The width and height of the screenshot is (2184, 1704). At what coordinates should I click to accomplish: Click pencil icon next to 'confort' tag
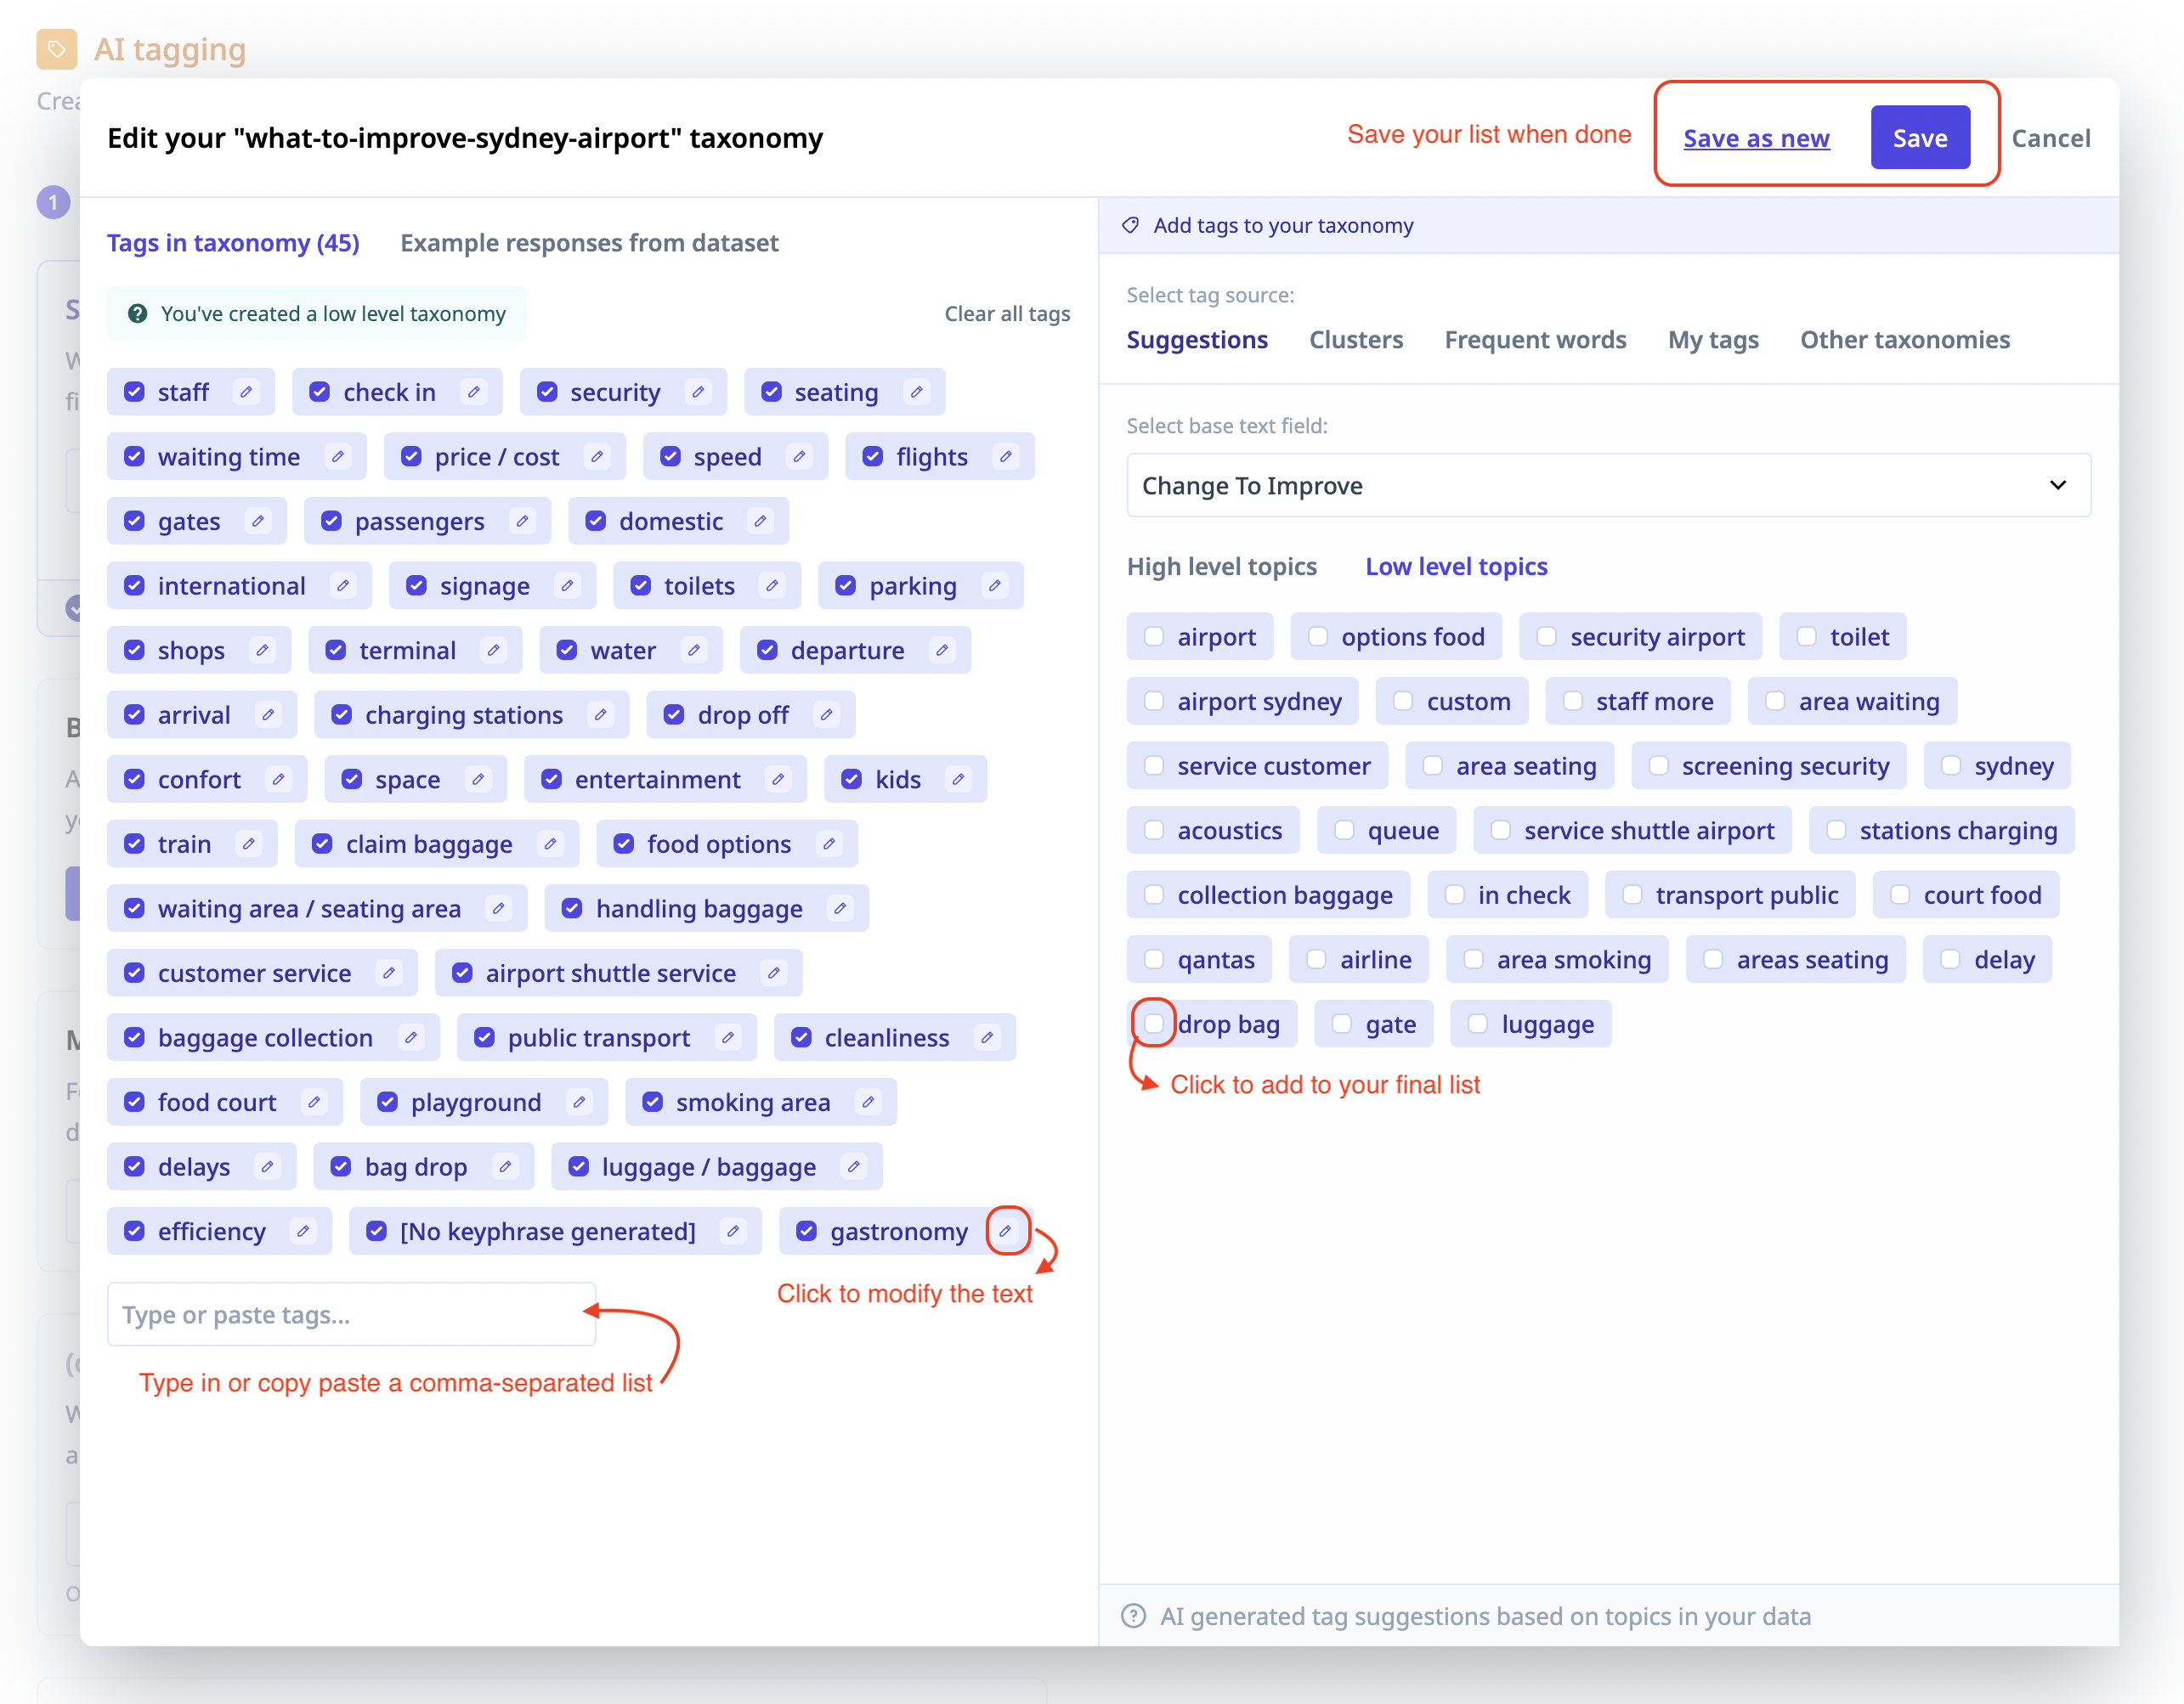(x=278, y=779)
